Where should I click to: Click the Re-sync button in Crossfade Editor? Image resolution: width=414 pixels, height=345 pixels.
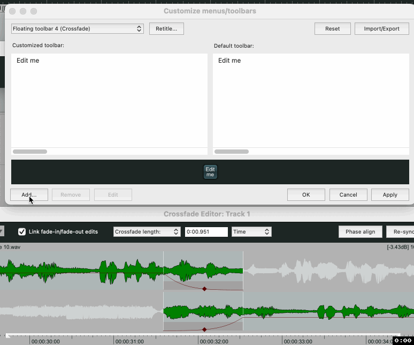(400, 231)
